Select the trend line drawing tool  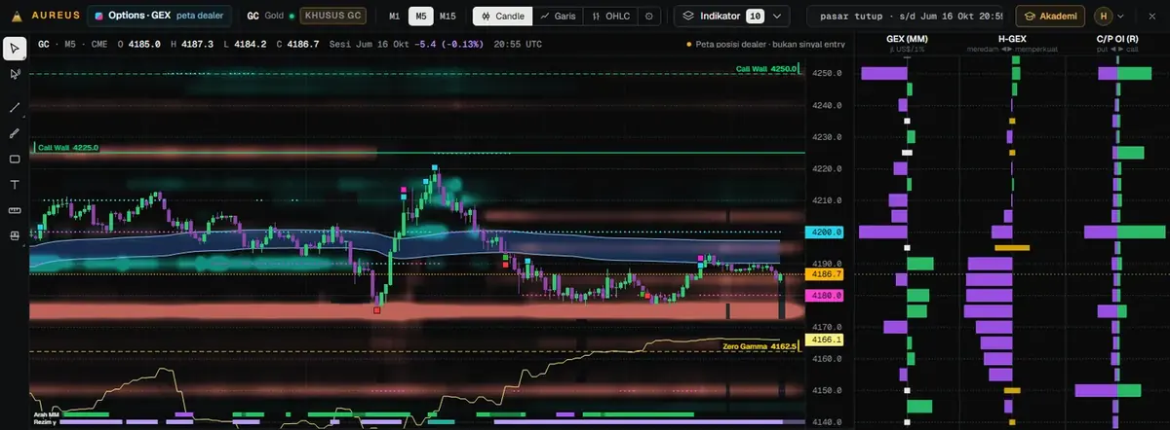tap(15, 107)
